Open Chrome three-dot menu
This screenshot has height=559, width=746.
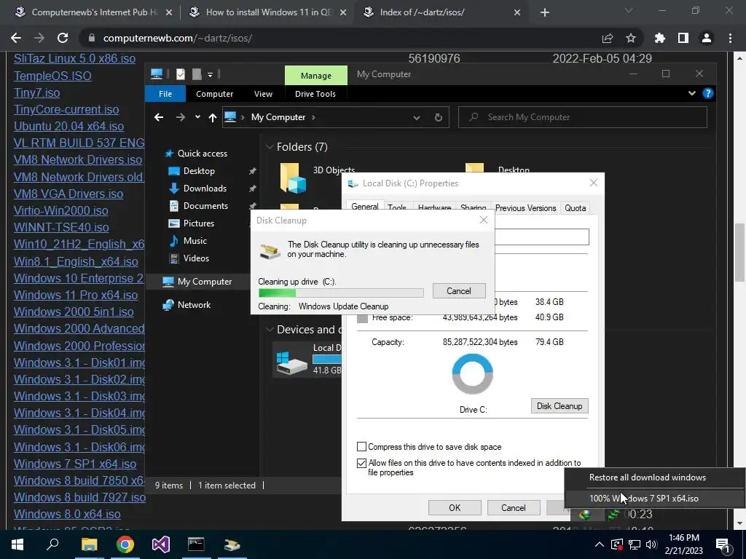[x=730, y=38]
